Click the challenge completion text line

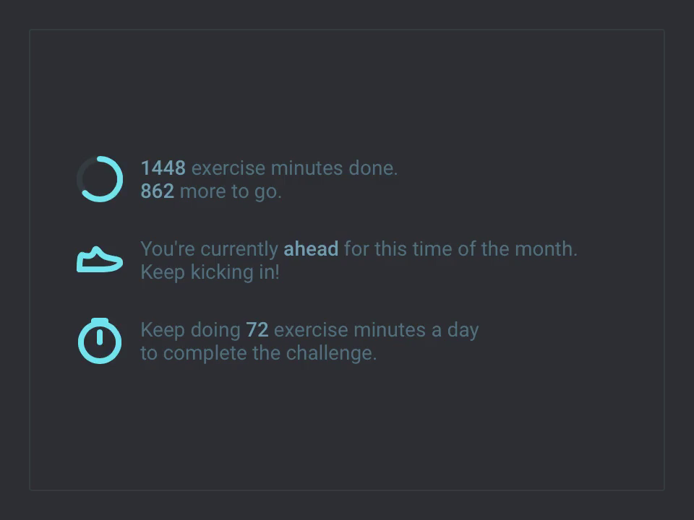pyautogui.click(x=259, y=353)
